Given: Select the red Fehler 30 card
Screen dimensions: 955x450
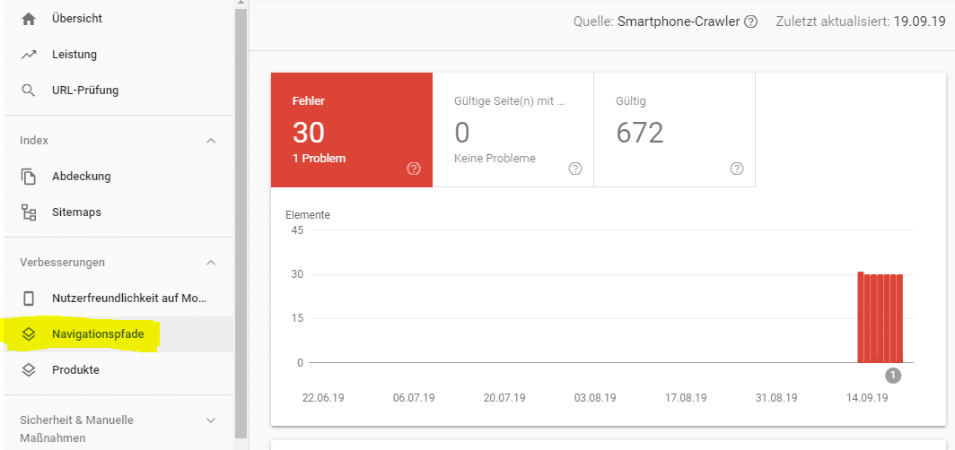Looking at the screenshot, I should click(x=352, y=130).
